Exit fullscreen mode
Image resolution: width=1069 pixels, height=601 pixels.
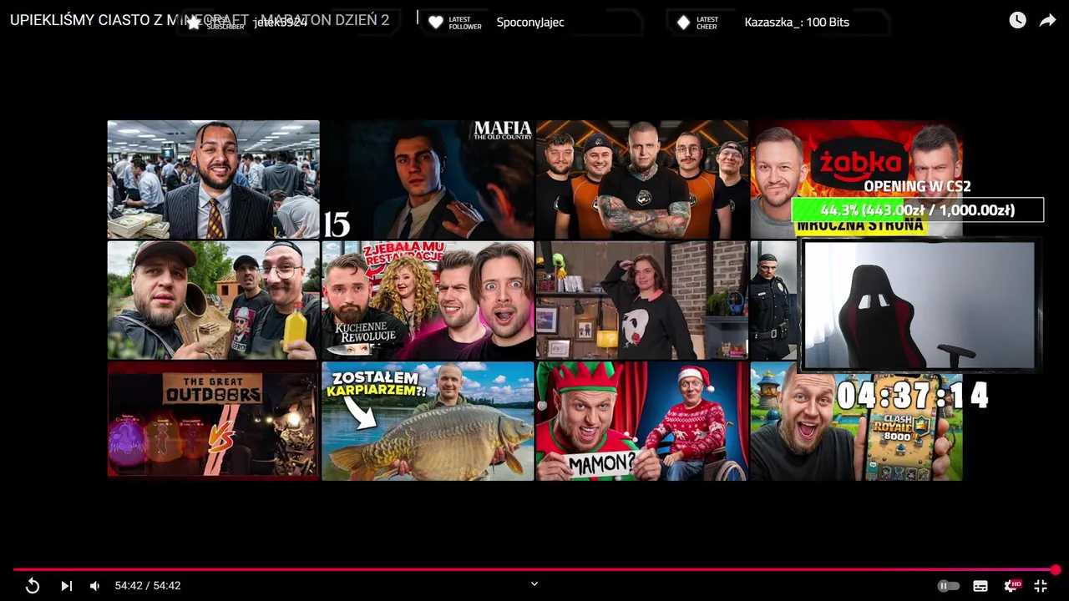pos(1041,586)
